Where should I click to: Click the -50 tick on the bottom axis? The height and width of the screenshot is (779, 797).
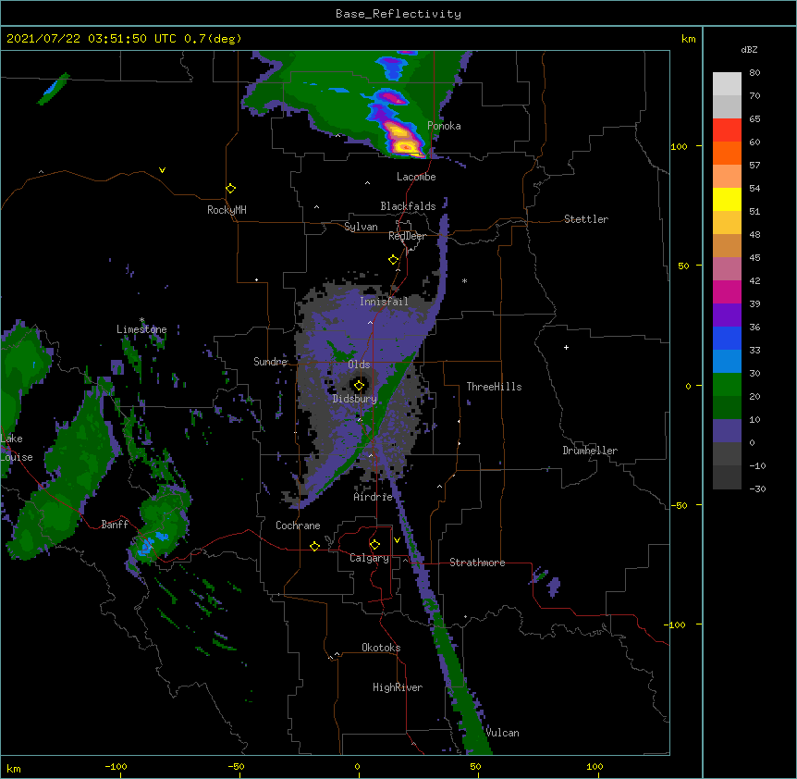coord(236,766)
